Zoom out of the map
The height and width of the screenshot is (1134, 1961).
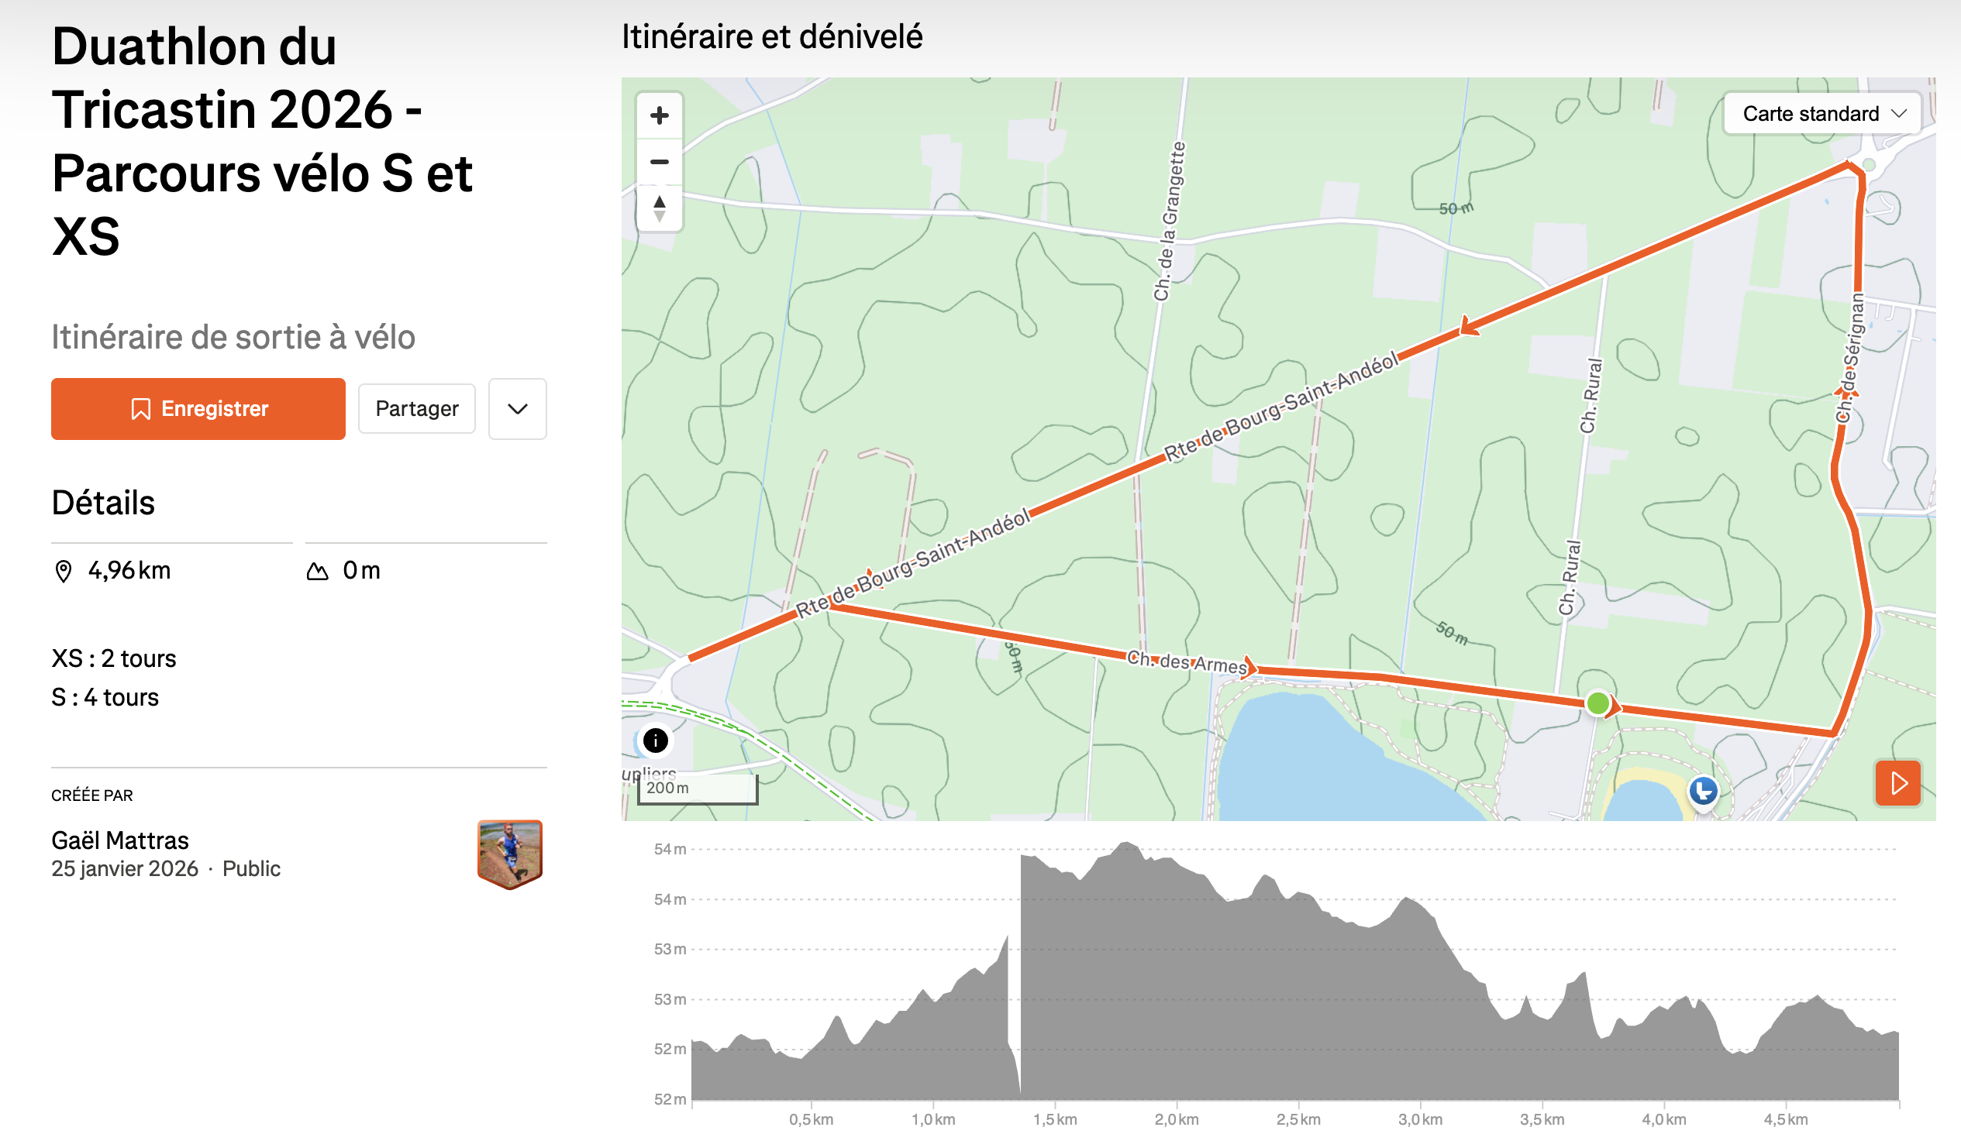click(659, 162)
